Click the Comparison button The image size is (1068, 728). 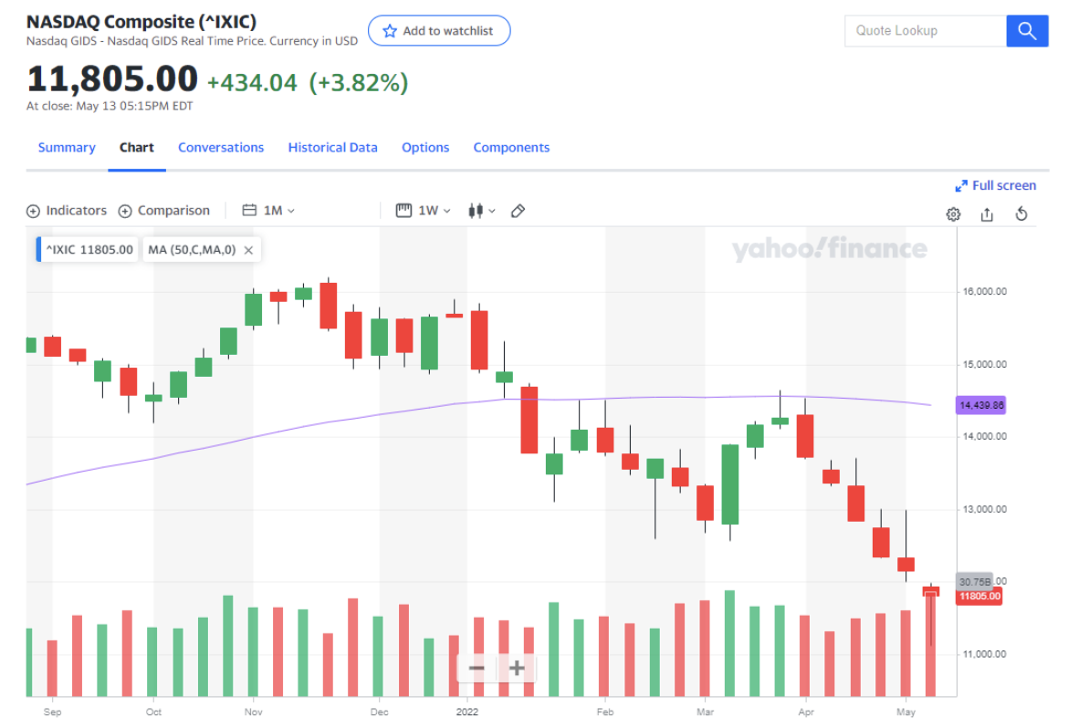(164, 211)
